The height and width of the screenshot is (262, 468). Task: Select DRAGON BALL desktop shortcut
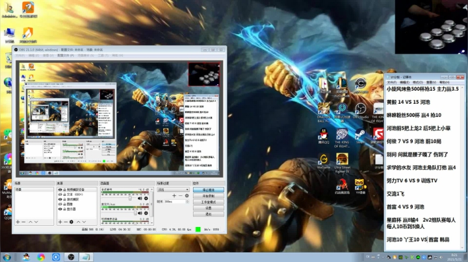[324, 113]
